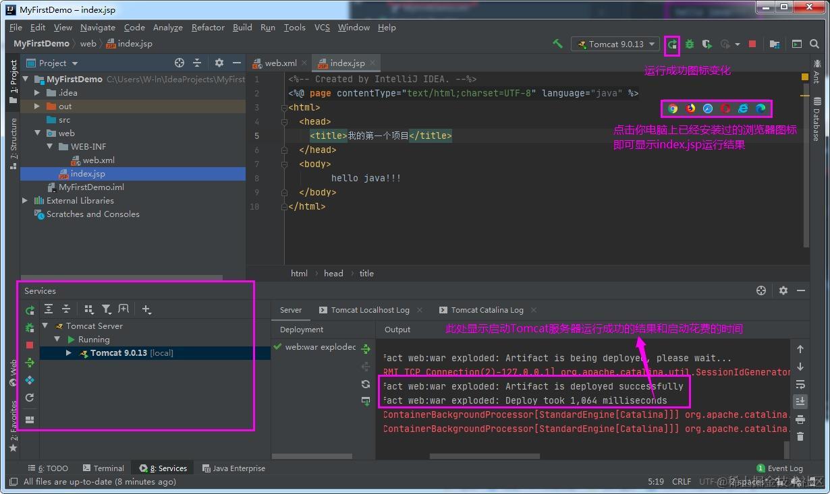830x494 pixels.
Task: Stop the running server from top toolbar
Action: pos(752,44)
